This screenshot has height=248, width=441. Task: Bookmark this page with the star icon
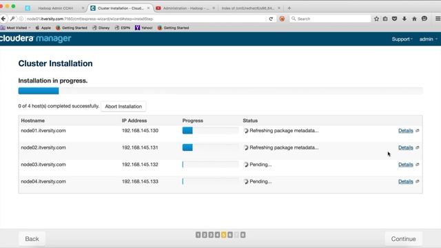[x=376, y=19]
